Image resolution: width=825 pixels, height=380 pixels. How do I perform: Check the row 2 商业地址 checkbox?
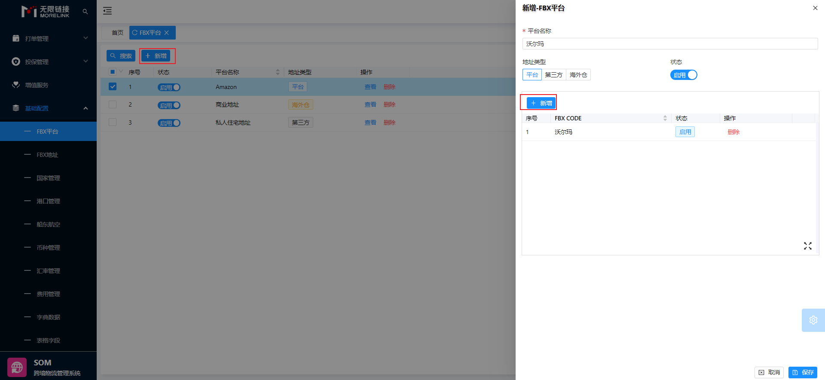click(113, 104)
